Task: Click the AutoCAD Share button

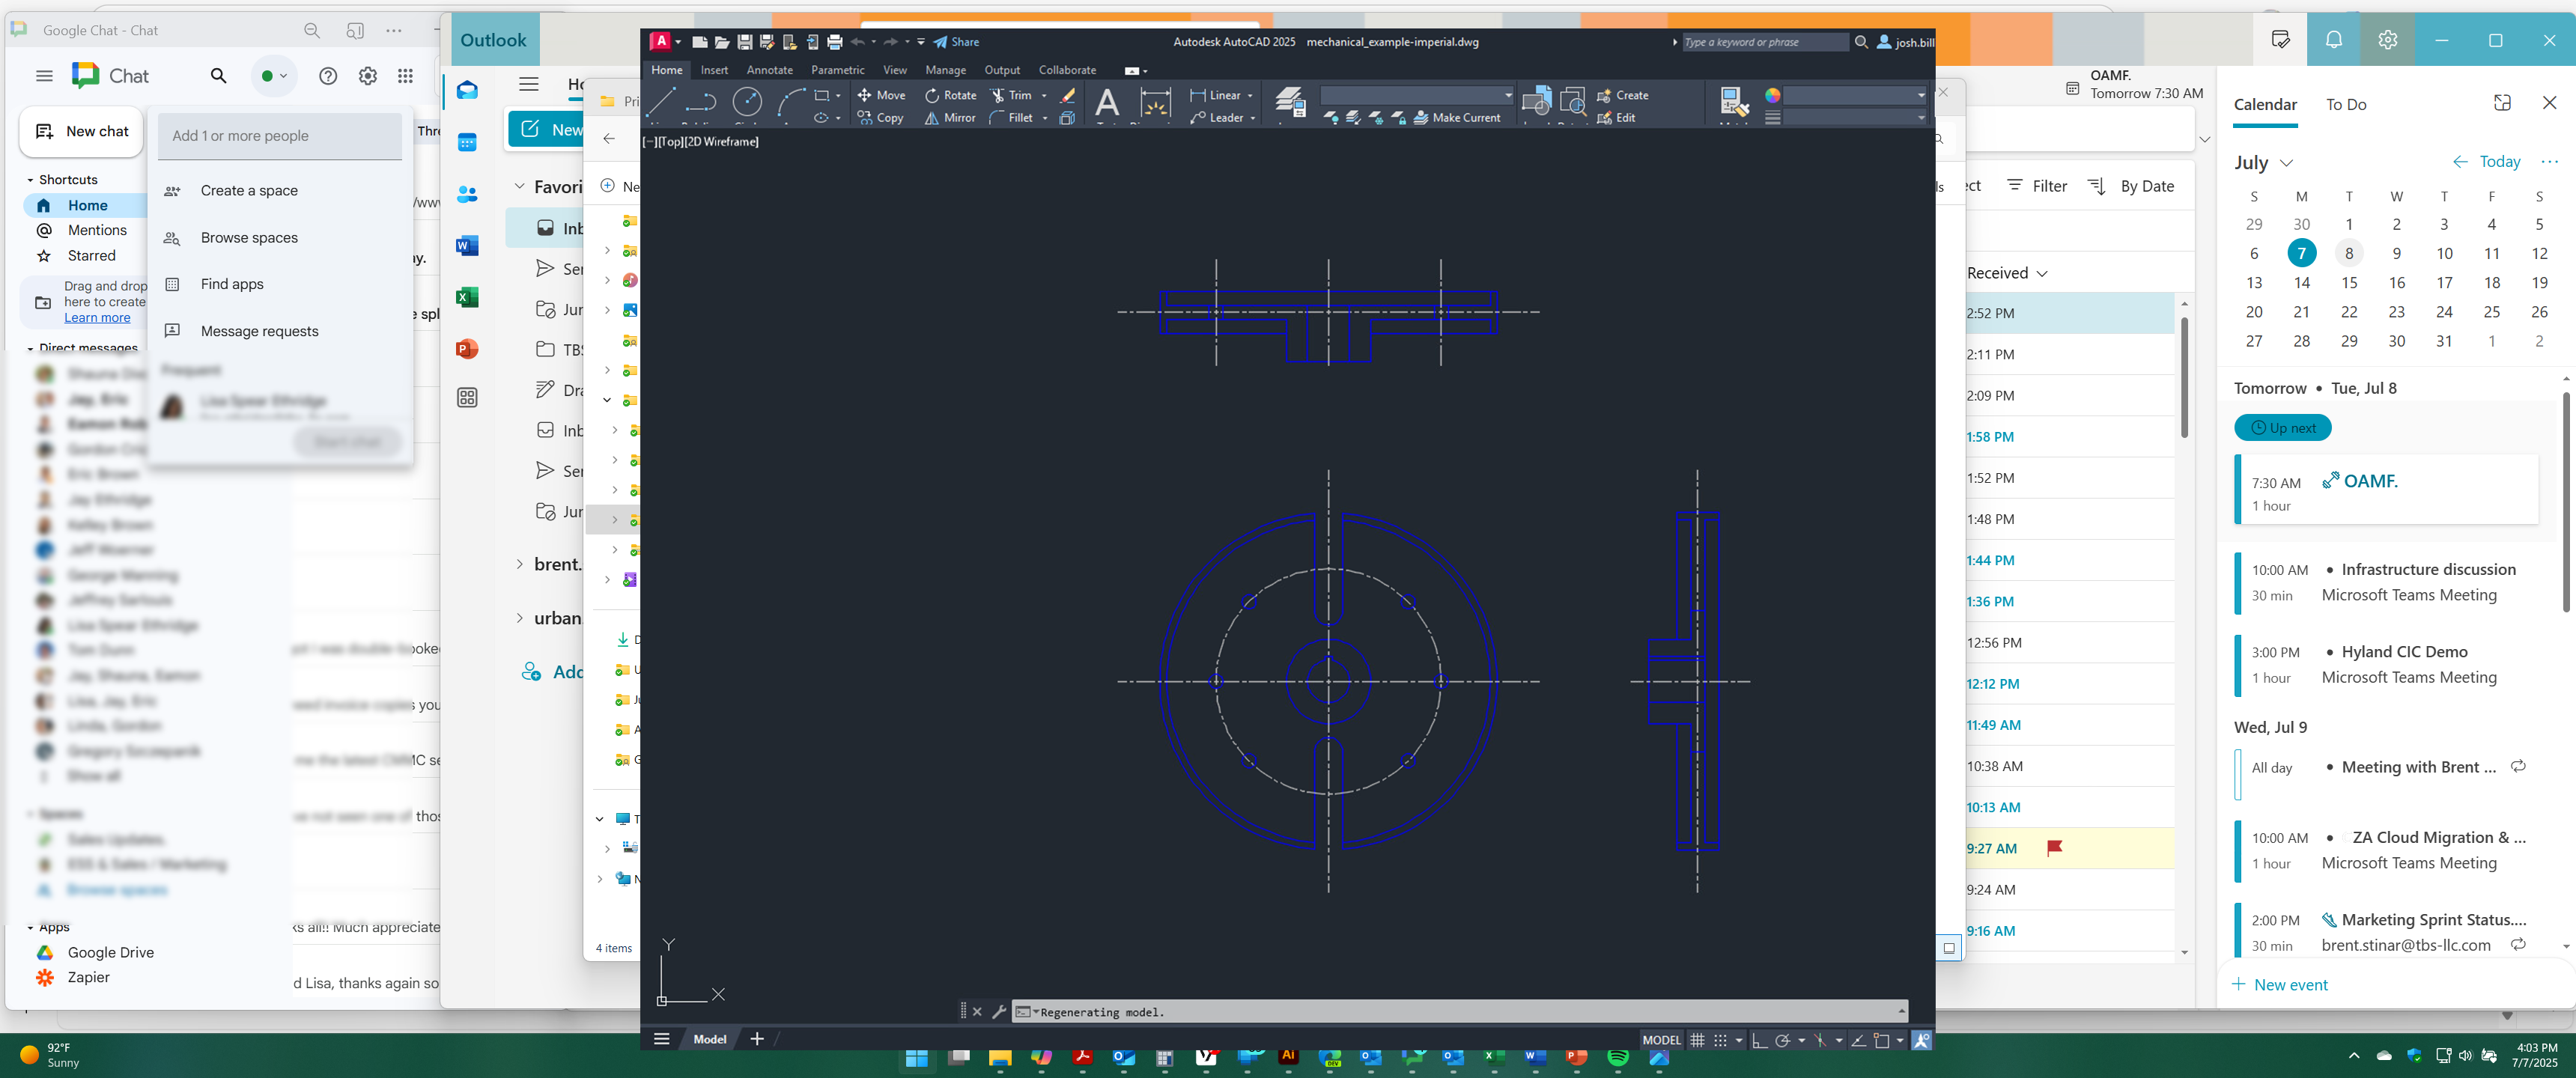Action: 956,42
